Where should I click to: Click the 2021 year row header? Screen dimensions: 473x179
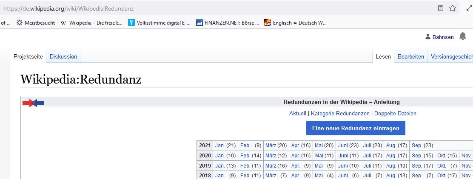click(205, 145)
